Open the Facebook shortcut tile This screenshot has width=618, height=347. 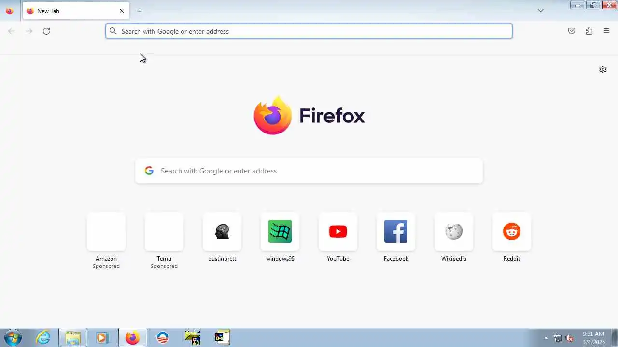(396, 232)
